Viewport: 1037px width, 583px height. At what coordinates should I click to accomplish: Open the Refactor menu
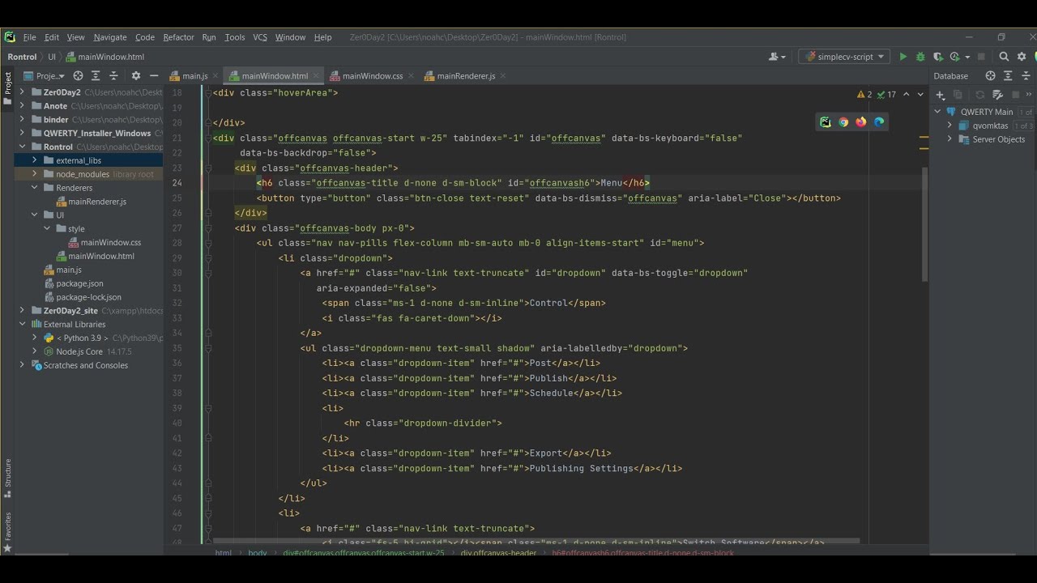click(178, 37)
